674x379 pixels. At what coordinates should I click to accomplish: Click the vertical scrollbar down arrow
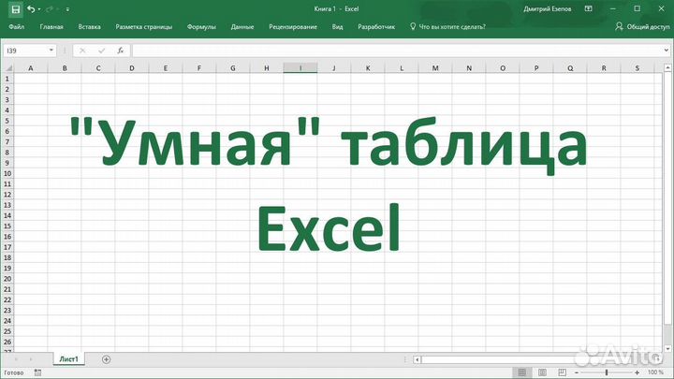pyautogui.click(x=667, y=349)
